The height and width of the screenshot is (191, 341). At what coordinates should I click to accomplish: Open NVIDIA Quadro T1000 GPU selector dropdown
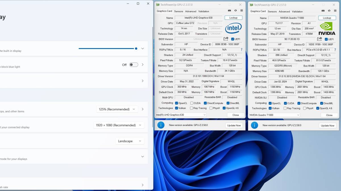pyautogui.click(x=274, y=115)
